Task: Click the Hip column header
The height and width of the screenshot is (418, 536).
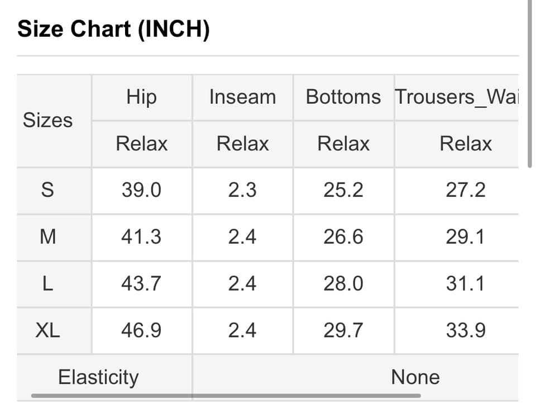Action: pos(141,97)
